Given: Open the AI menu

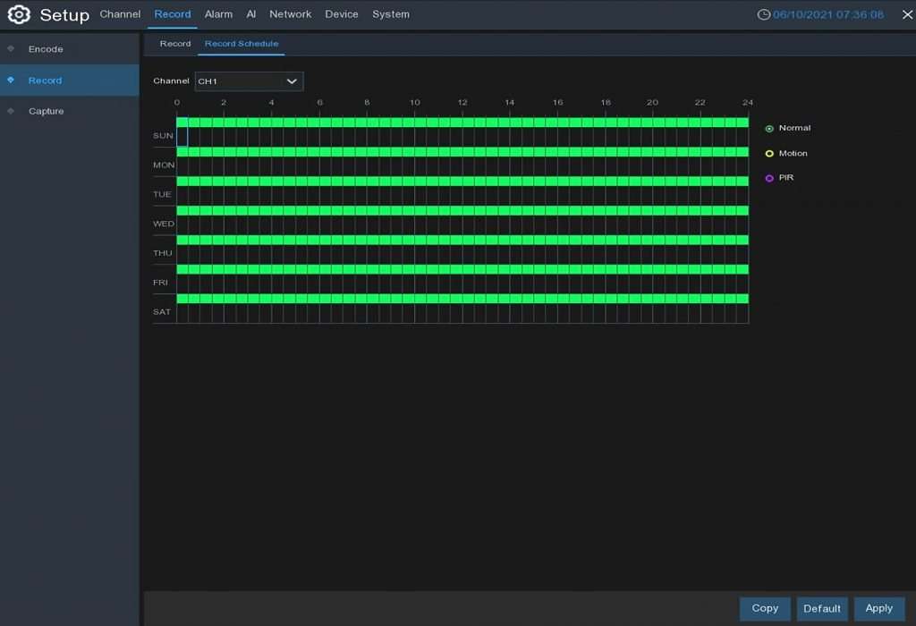Looking at the screenshot, I should tap(251, 14).
